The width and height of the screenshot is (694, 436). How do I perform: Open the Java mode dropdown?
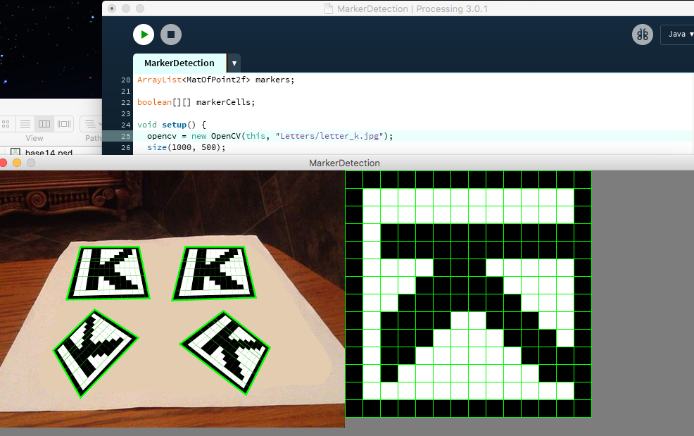coord(677,35)
